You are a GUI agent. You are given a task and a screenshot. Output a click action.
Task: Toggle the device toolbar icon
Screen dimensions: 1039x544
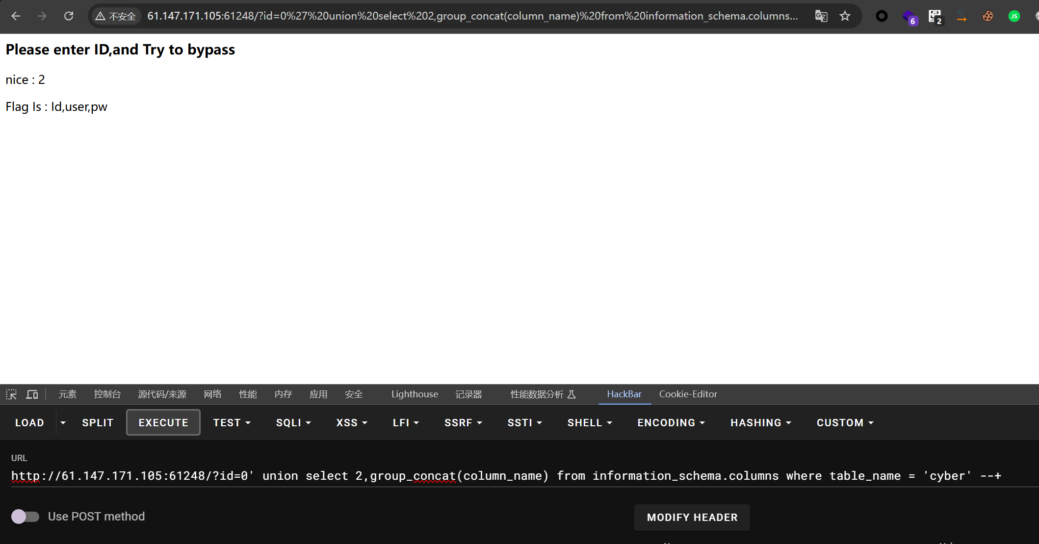click(x=32, y=394)
